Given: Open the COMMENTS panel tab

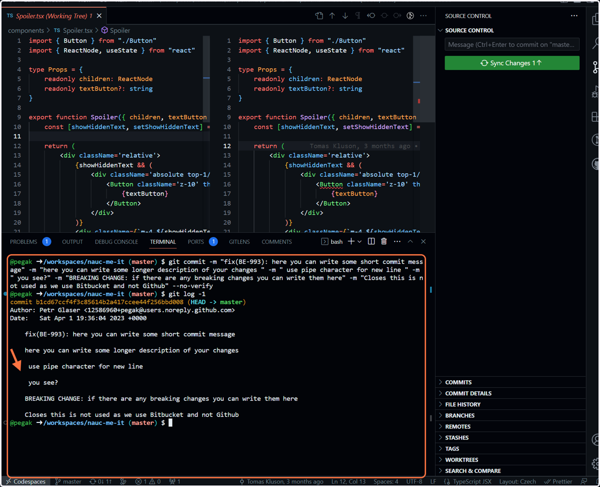Looking at the screenshot, I should point(276,242).
